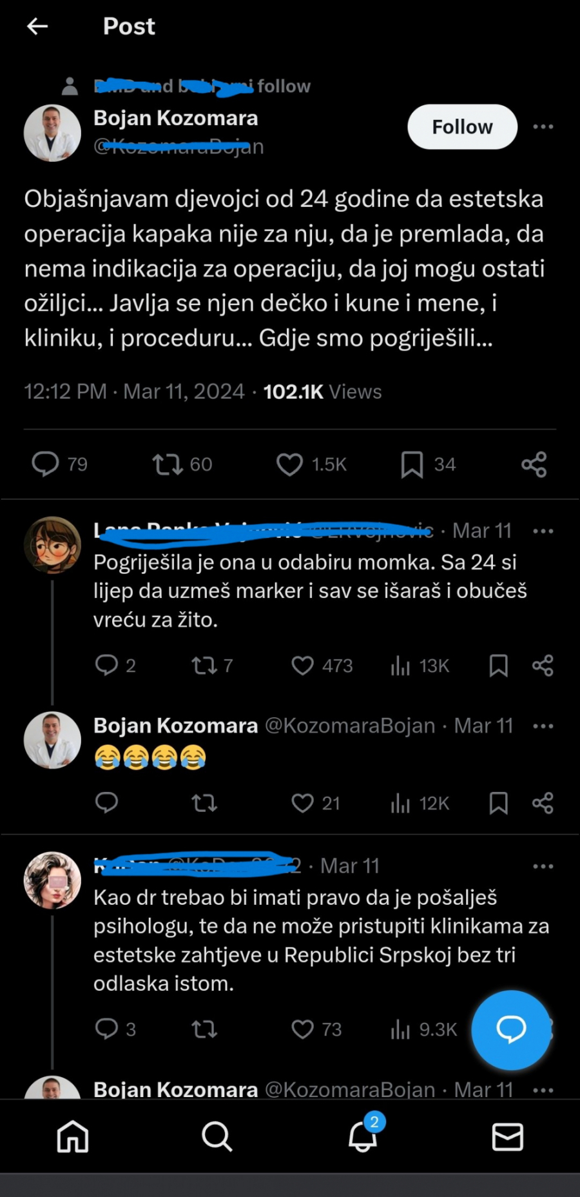View analytics on the 13K reply
The image size is (580, 1197).
(x=401, y=666)
